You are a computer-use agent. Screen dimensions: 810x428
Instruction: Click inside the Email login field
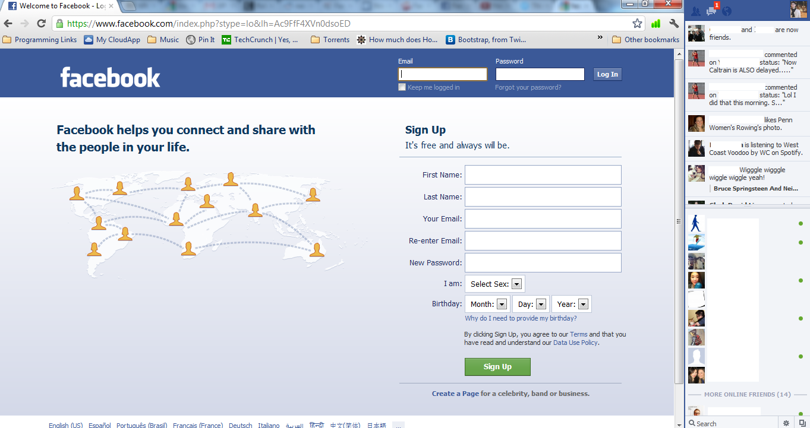point(442,73)
